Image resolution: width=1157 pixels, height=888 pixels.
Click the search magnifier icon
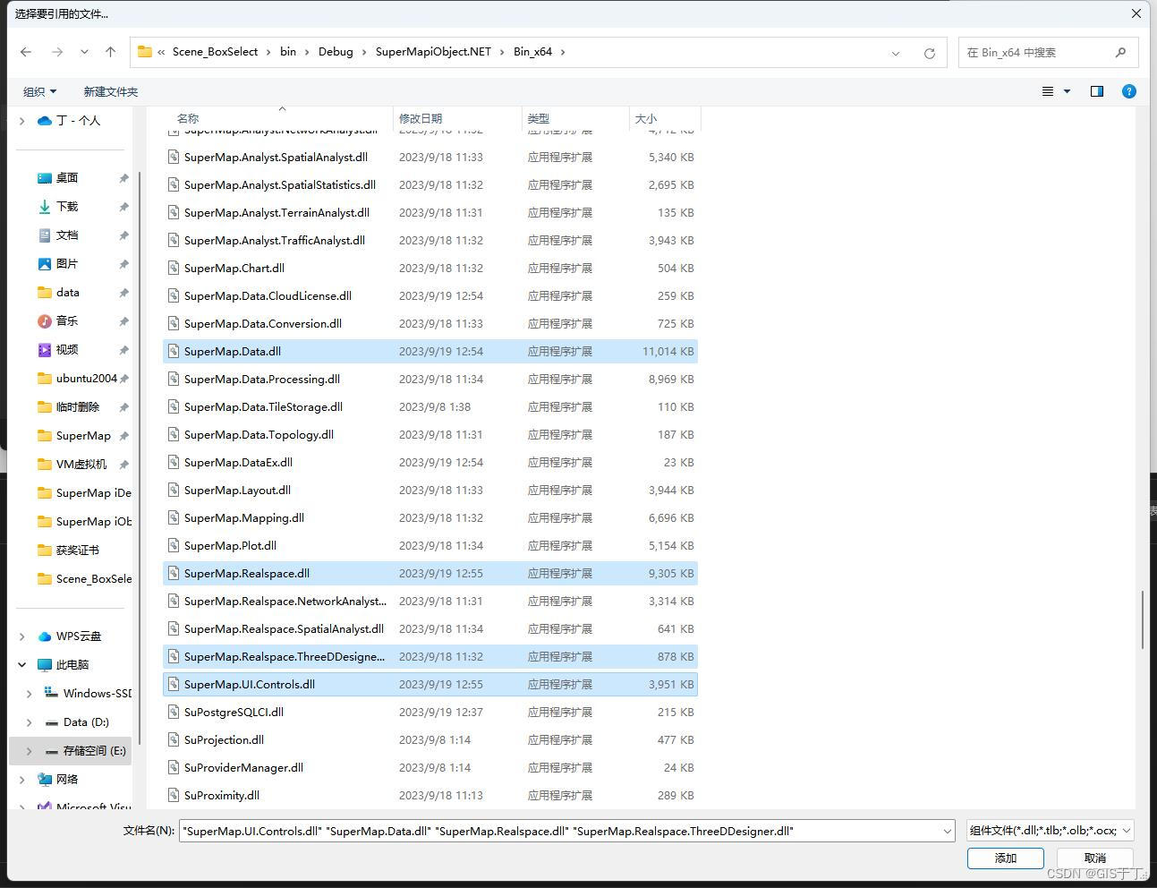tap(1121, 52)
